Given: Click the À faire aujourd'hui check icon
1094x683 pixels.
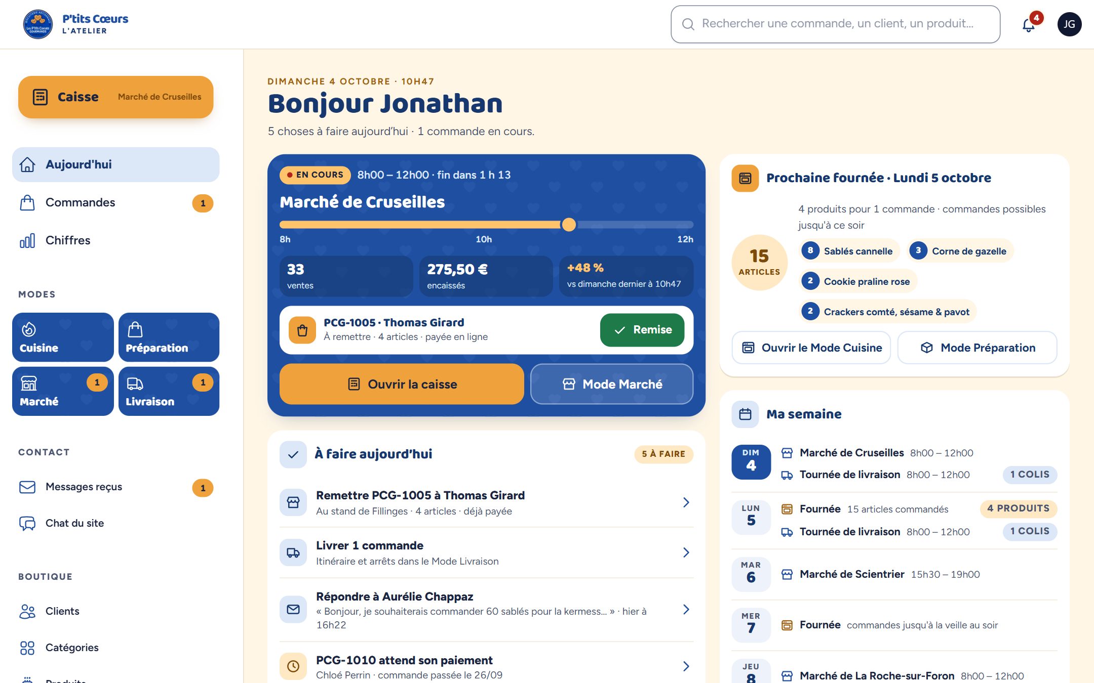Looking at the screenshot, I should click(x=293, y=454).
